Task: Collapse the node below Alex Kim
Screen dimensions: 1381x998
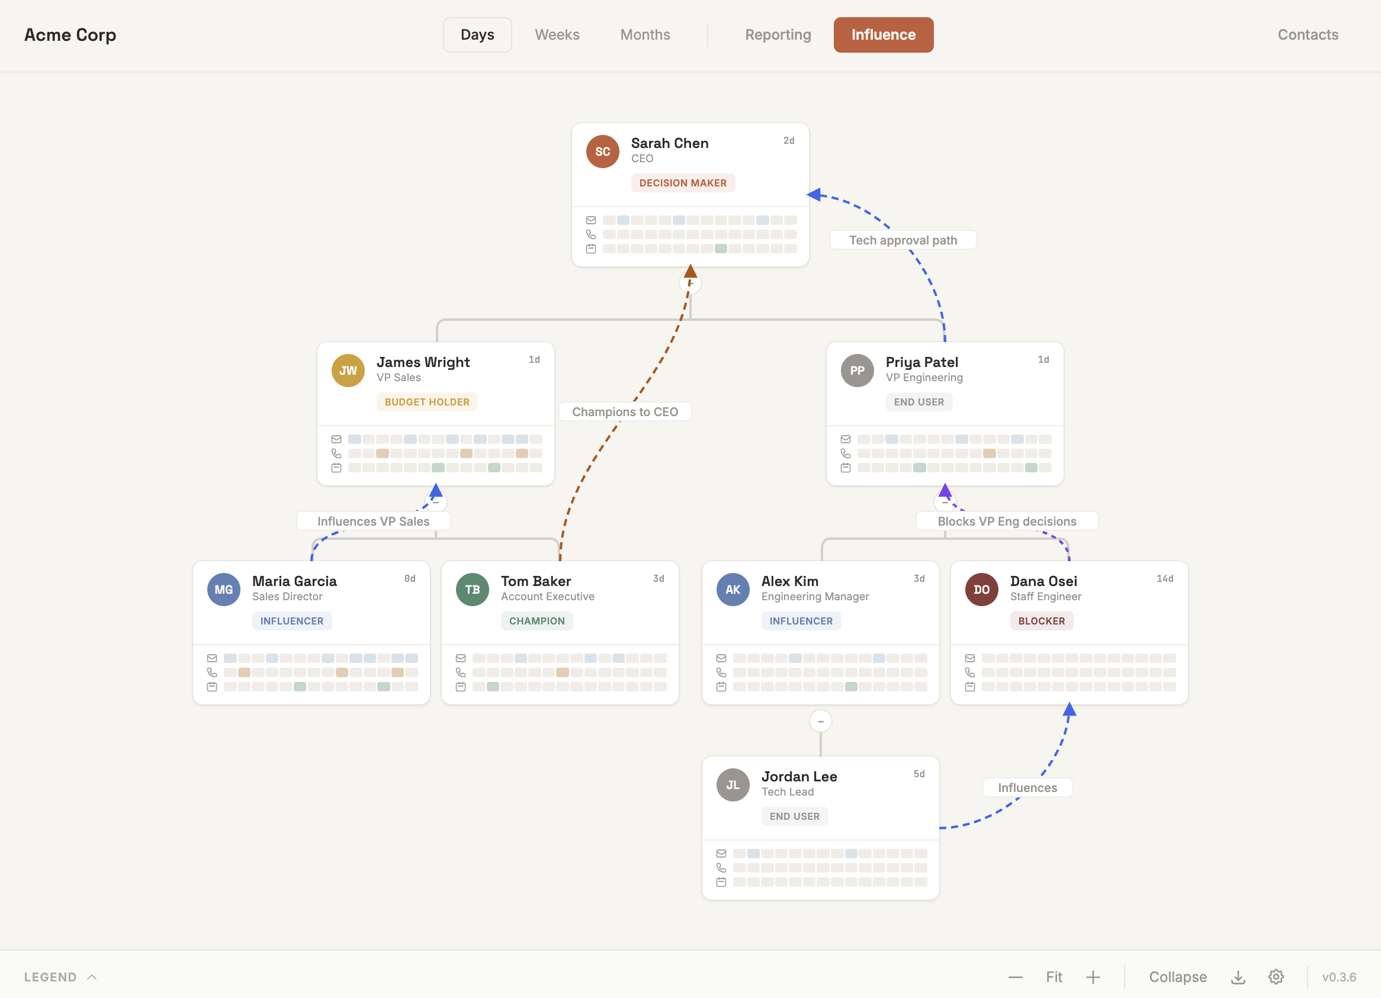Action: point(820,720)
